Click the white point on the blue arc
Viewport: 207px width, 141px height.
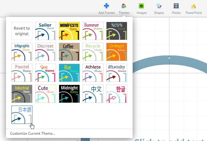click(169, 58)
